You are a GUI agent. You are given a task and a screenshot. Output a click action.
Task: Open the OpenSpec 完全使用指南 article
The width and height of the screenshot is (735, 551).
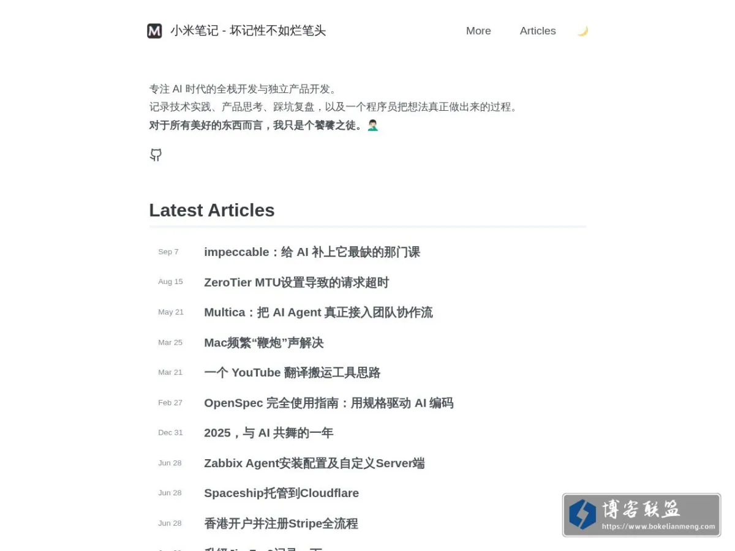click(328, 403)
